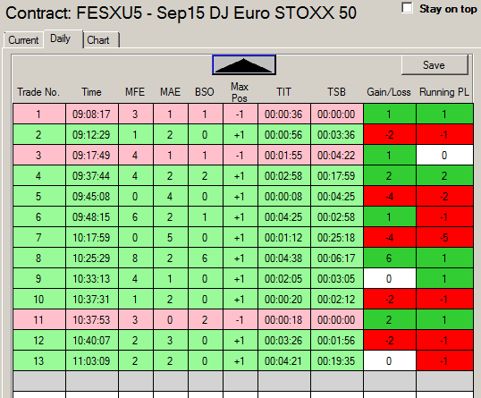Click the Running PL column header
This screenshot has height=398, width=481.
(x=444, y=92)
